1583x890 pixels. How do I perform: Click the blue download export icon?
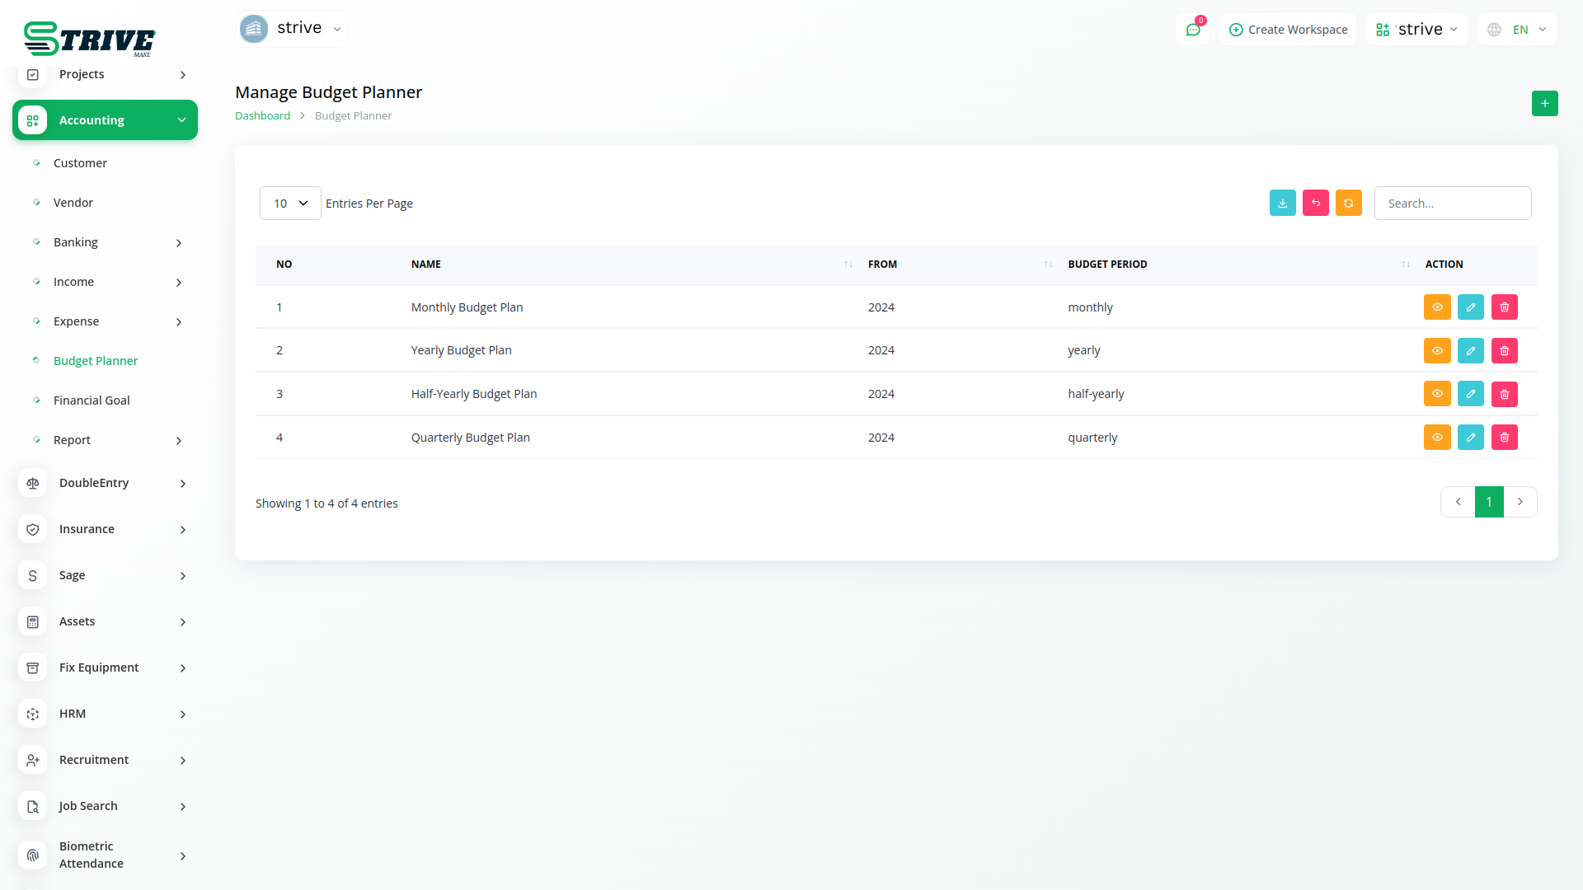click(1282, 204)
